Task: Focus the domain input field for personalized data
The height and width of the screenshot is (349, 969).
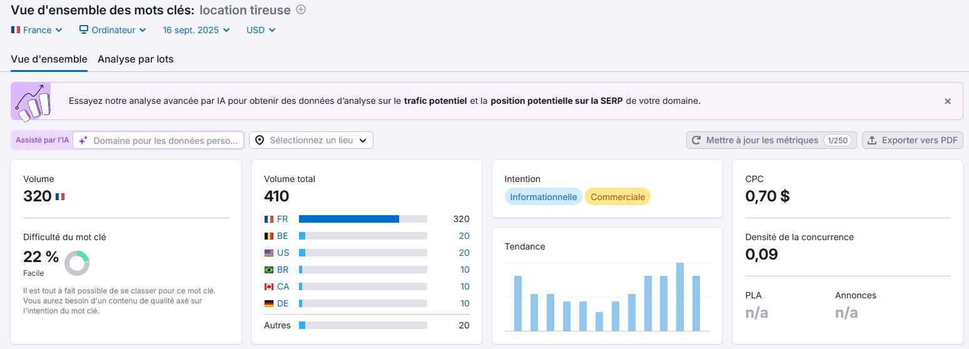Action: 166,141
